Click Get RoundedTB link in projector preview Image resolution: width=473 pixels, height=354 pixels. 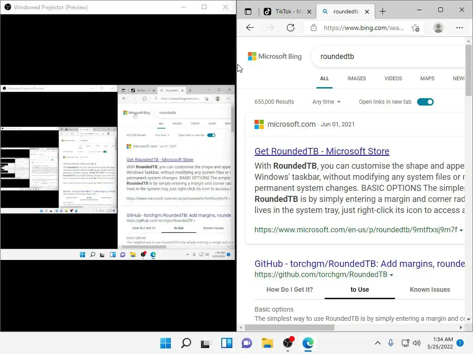[160, 159]
